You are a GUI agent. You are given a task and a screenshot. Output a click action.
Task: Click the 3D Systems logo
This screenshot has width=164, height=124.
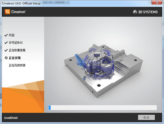[145, 12]
